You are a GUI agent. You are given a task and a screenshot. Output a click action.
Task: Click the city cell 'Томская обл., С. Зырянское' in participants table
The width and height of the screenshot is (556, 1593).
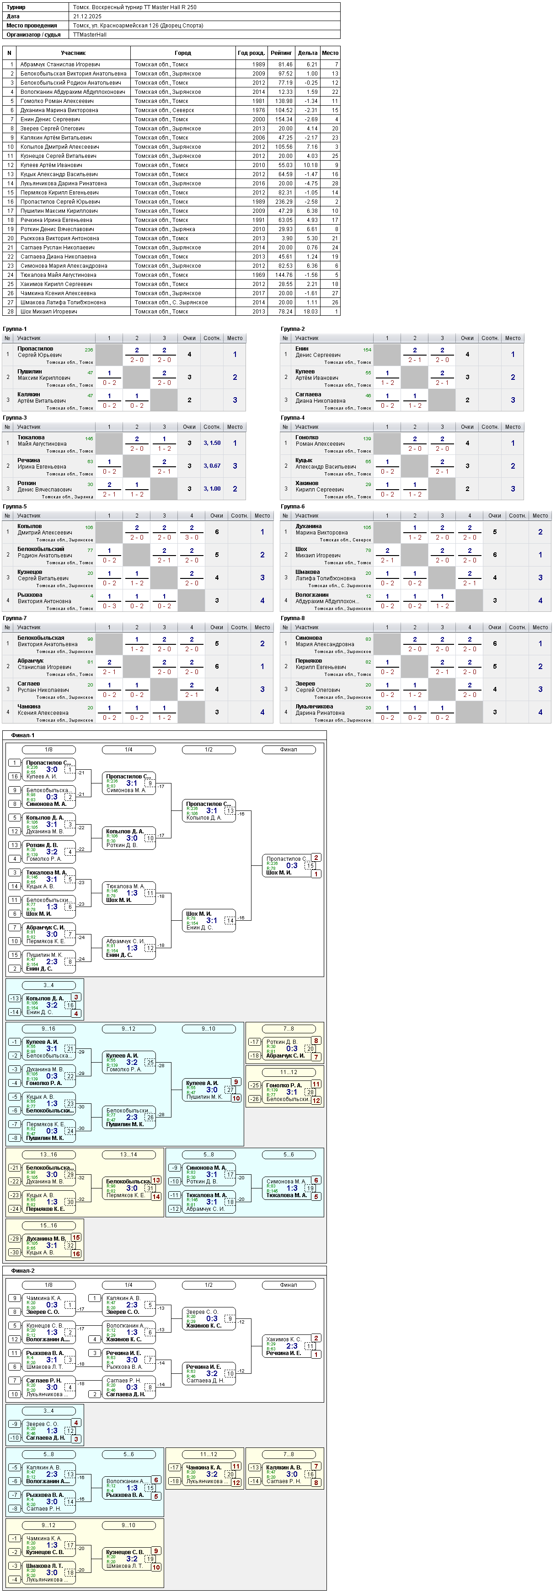coord(171,302)
